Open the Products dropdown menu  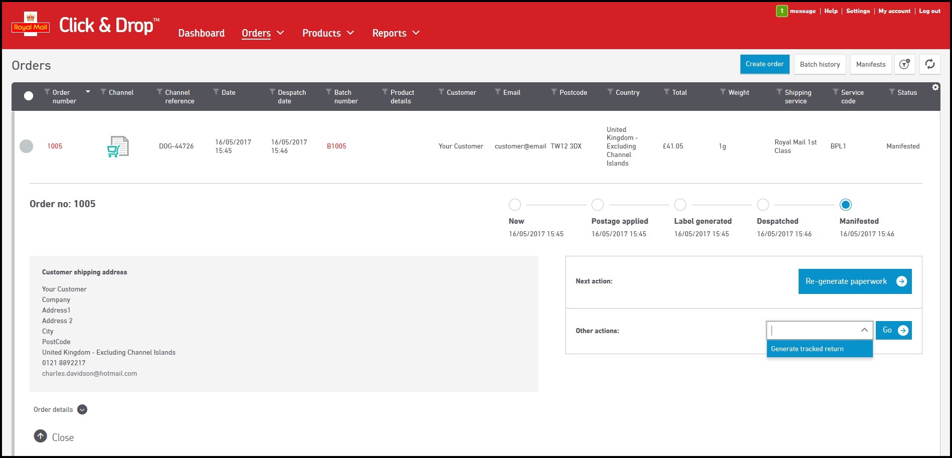coord(328,33)
